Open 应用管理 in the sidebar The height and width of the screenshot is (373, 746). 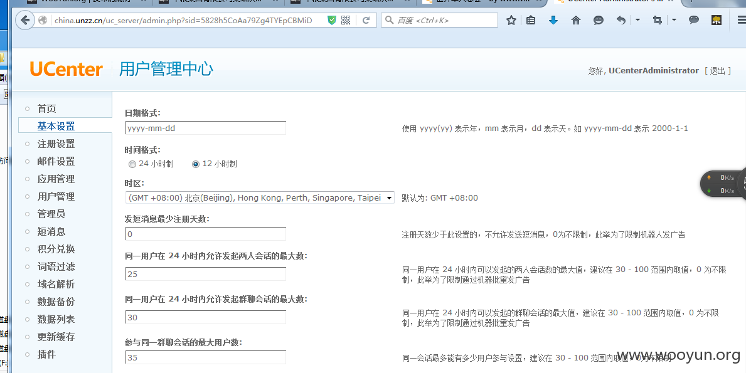[56, 179]
